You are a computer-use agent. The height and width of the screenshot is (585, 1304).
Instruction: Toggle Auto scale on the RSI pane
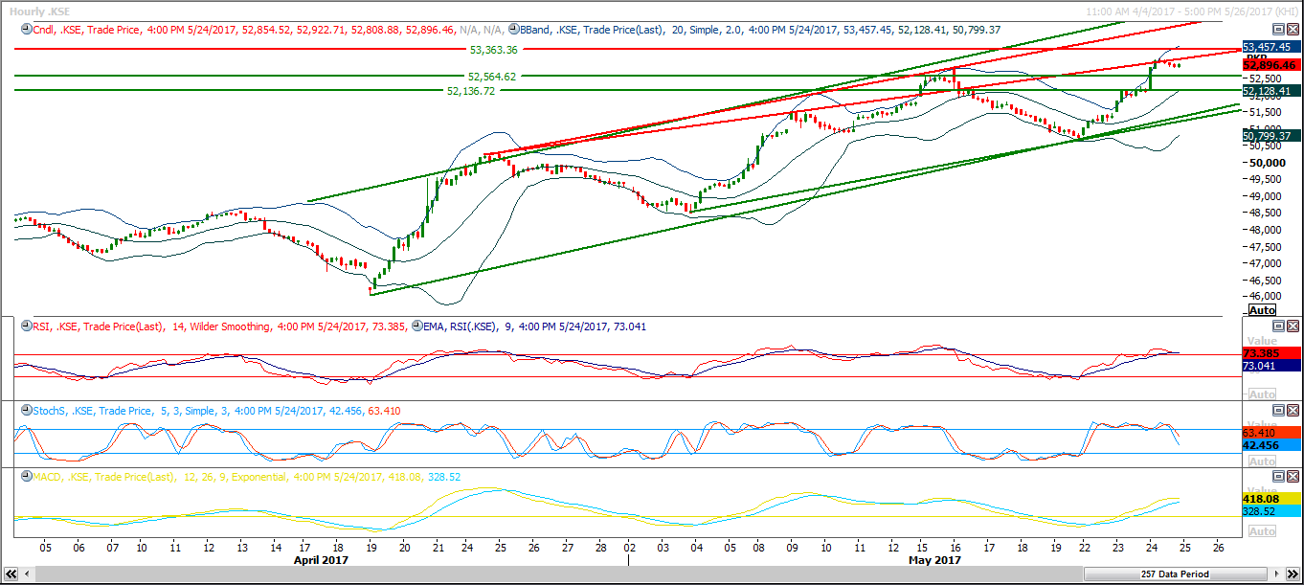[1262, 394]
